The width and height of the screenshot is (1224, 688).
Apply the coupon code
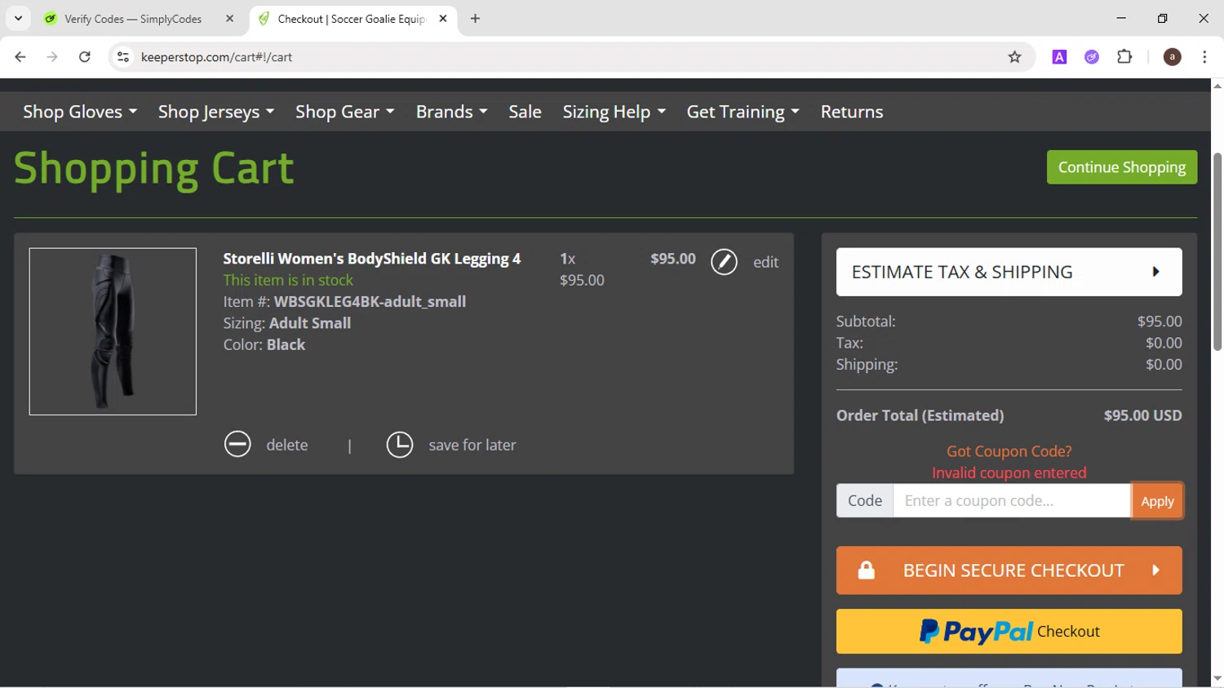[1157, 501]
